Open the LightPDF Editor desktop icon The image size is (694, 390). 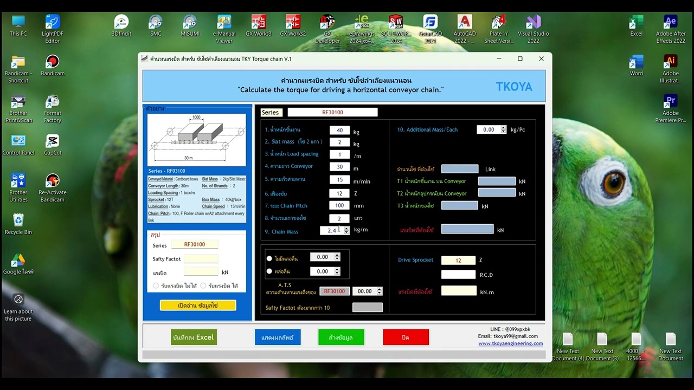point(53,29)
